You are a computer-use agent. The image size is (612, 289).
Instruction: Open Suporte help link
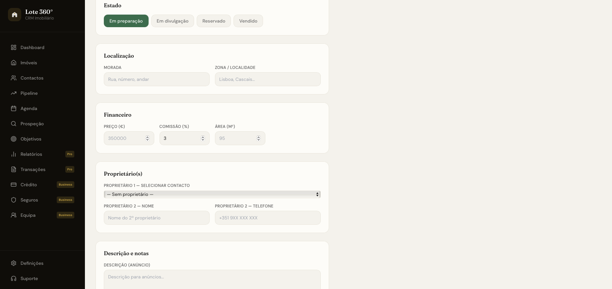pos(42,278)
